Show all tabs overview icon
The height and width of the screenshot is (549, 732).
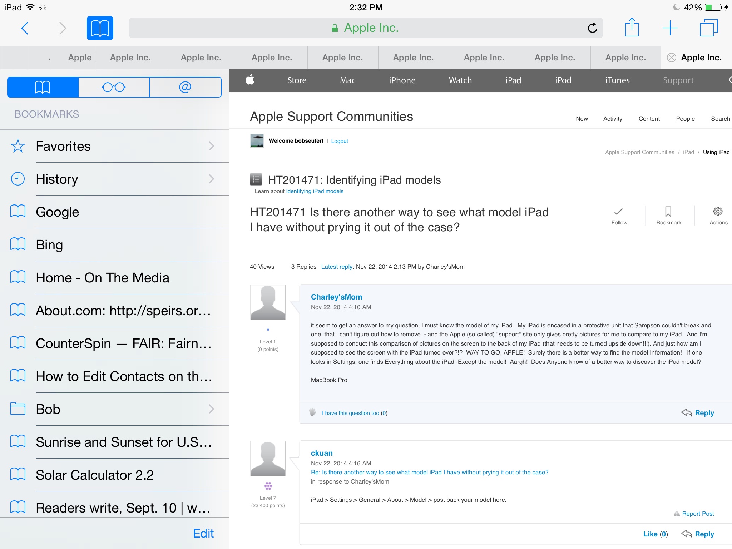coord(708,28)
